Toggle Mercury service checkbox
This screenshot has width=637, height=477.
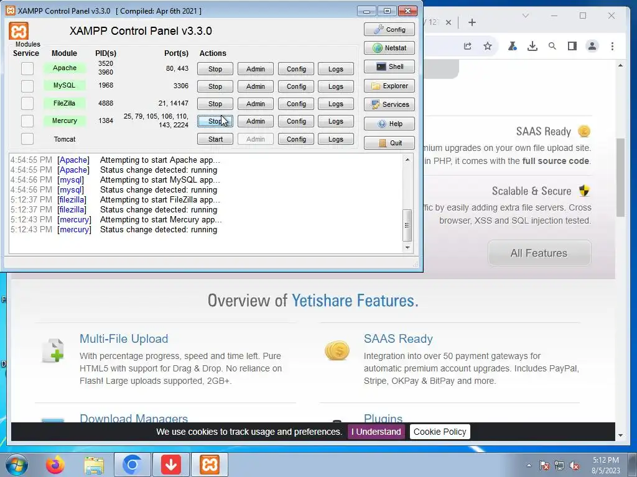pyautogui.click(x=27, y=121)
